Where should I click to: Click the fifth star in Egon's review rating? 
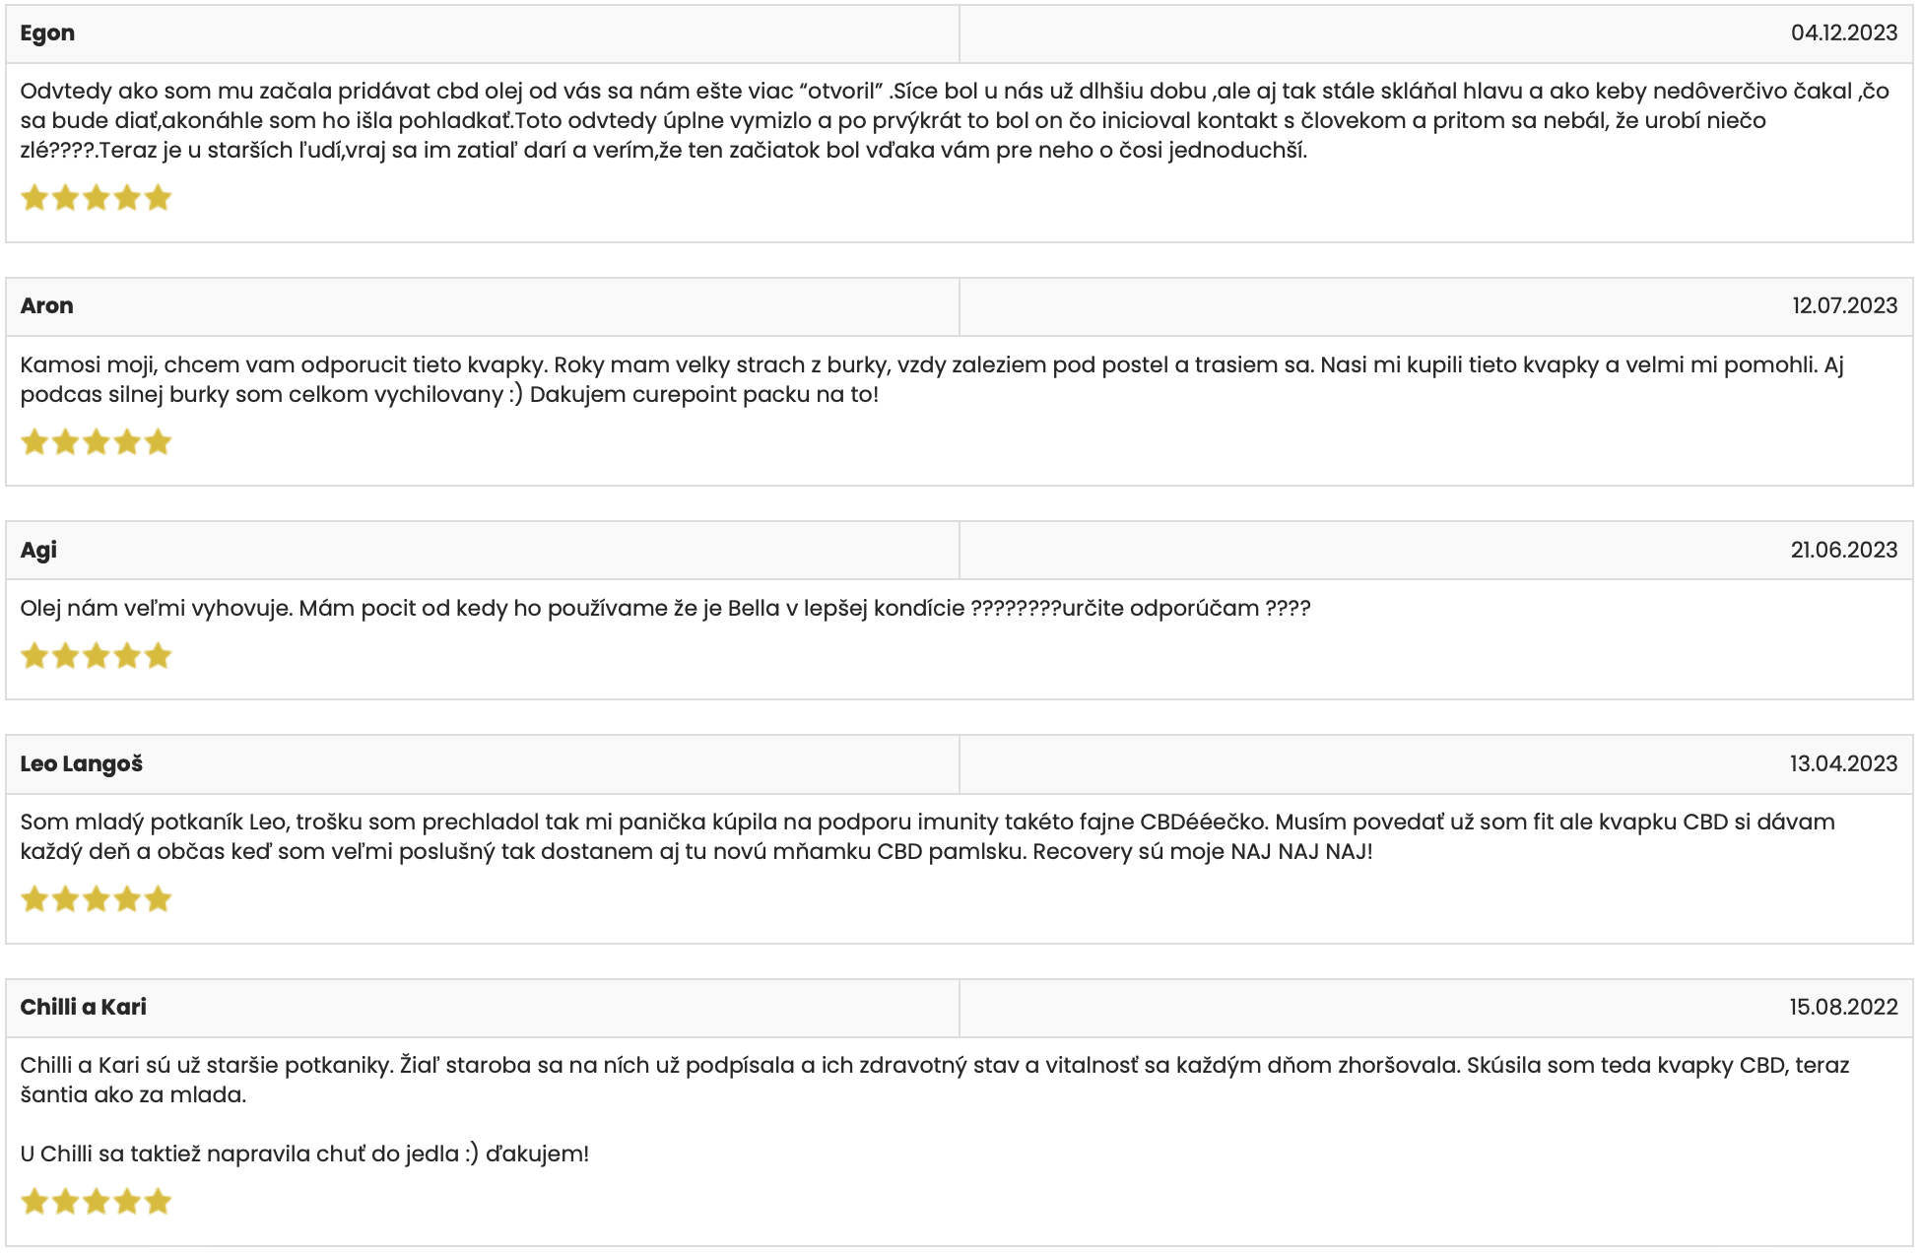coord(158,198)
